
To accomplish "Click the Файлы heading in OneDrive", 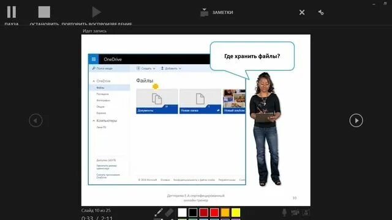I will (x=145, y=80).
